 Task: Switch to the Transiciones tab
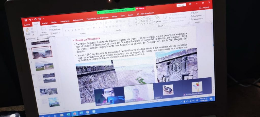(65, 21)
